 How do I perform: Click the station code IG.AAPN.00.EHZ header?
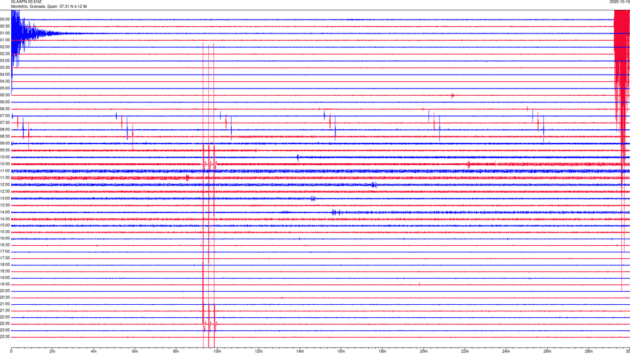pos(26,1)
